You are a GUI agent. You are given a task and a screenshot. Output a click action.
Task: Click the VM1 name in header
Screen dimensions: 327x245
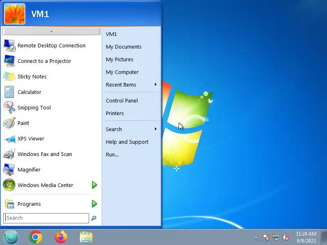(x=40, y=14)
